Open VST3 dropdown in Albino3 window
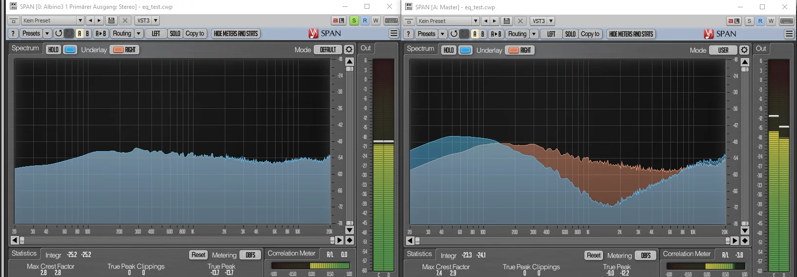This screenshot has height=277, width=797. (x=148, y=20)
